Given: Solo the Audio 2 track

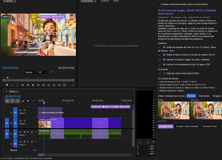Looking at the screenshot, I should 28,142.
